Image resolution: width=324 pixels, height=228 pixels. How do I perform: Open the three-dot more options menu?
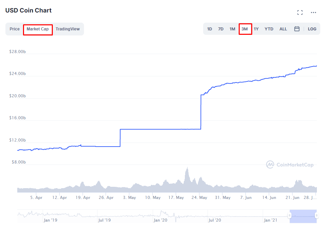click(313, 12)
